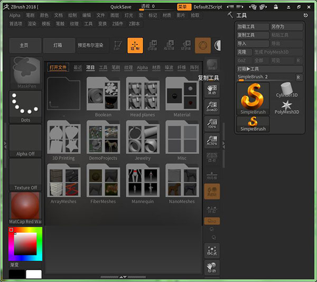Click the L.Sym icon below the orange button
The width and height of the screenshot is (317, 282).
click(x=212, y=210)
